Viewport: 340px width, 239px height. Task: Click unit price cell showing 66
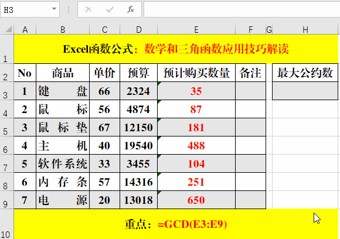tap(104, 91)
